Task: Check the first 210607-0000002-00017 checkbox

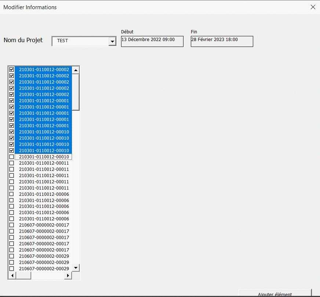Action: point(12,225)
